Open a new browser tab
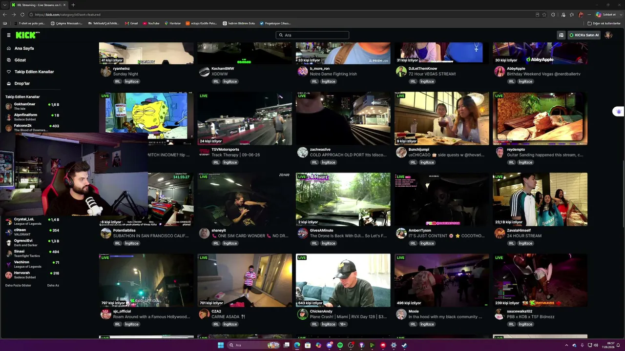625x351 pixels. [x=73, y=5]
